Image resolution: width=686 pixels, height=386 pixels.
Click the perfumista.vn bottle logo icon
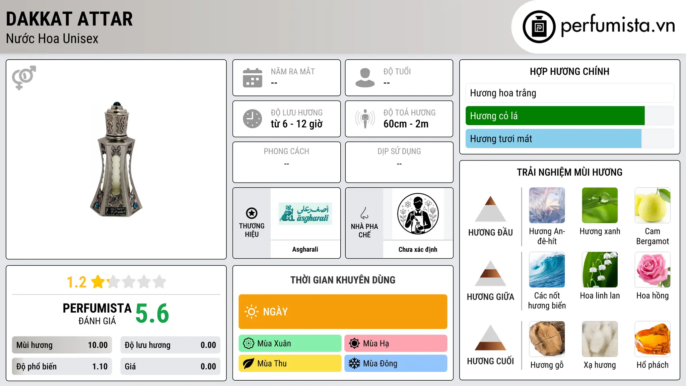click(539, 27)
